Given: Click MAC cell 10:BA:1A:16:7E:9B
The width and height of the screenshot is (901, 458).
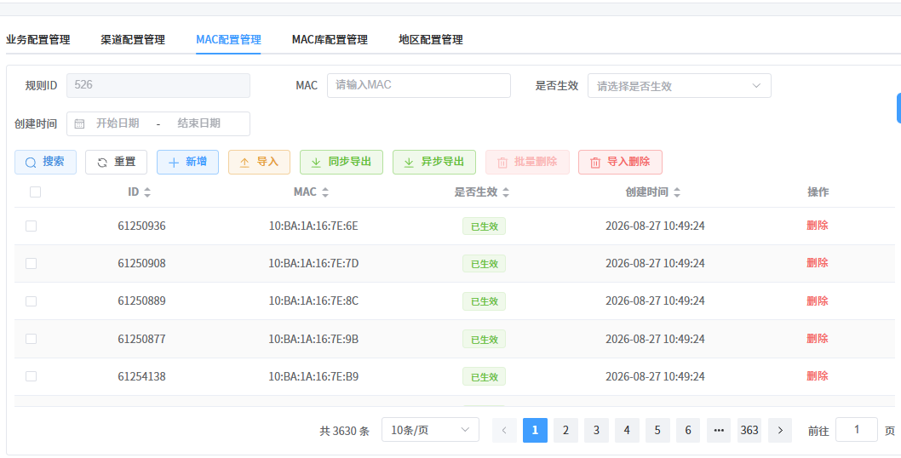Looking at the screenshot, I should click(x=313, y=339).
